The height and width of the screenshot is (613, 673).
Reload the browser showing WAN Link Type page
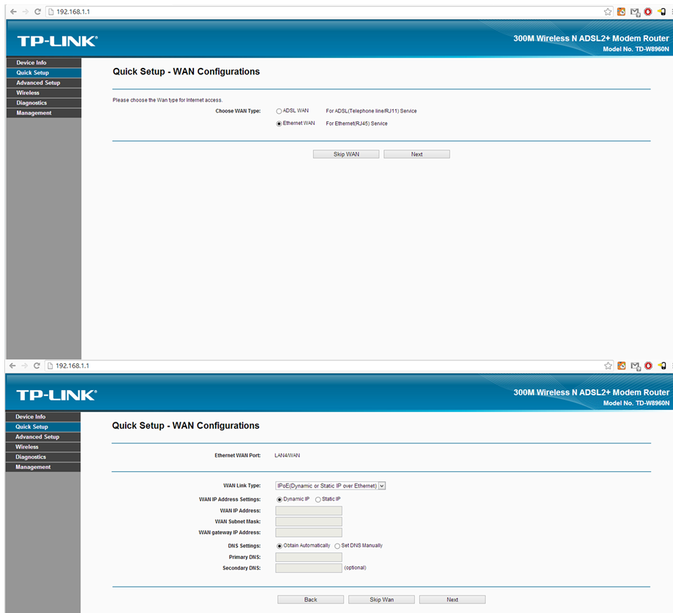point(37,365)
